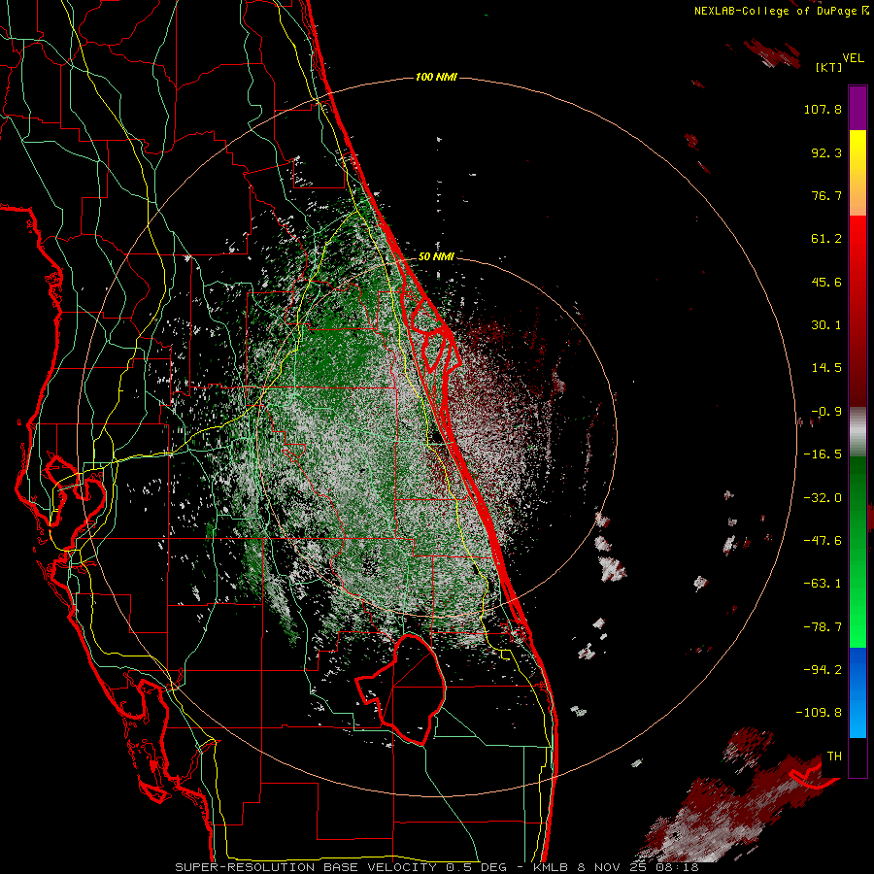Click the 100 NMI range ring label

click(436, 77)
